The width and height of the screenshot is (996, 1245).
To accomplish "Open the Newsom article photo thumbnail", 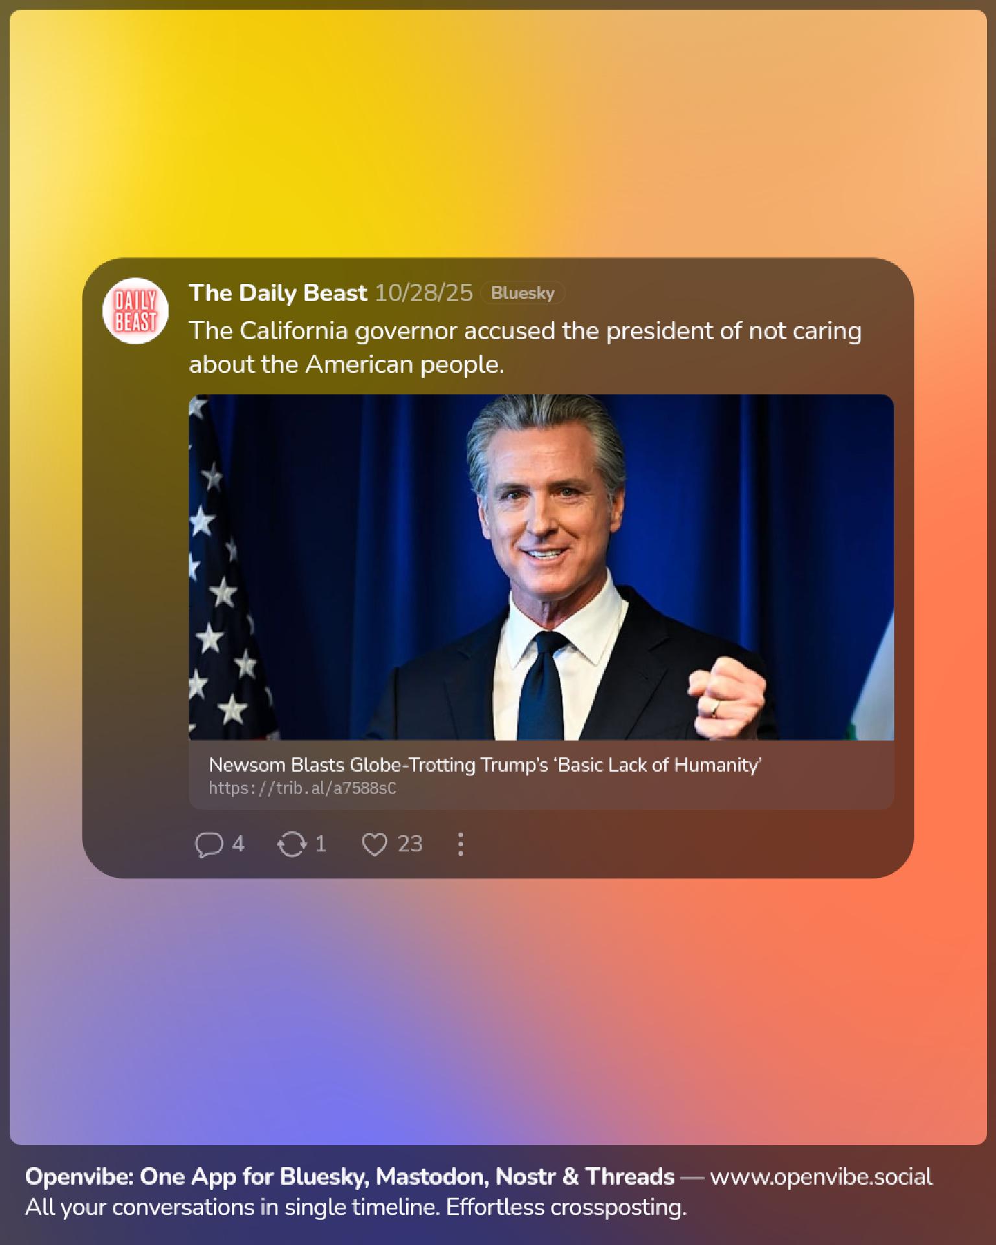I will point(541,567).
